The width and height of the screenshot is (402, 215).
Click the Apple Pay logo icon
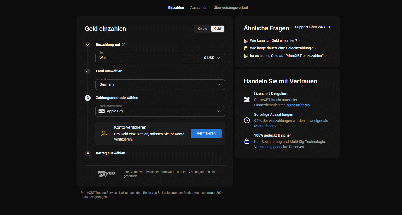102,111
